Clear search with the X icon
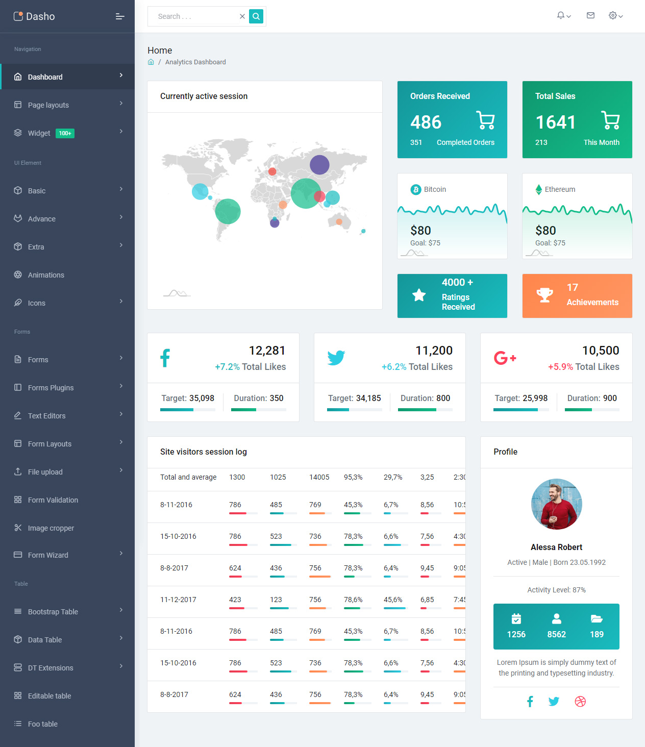Image resolution: width=645 pixels, height=747 pixels. 242,16
